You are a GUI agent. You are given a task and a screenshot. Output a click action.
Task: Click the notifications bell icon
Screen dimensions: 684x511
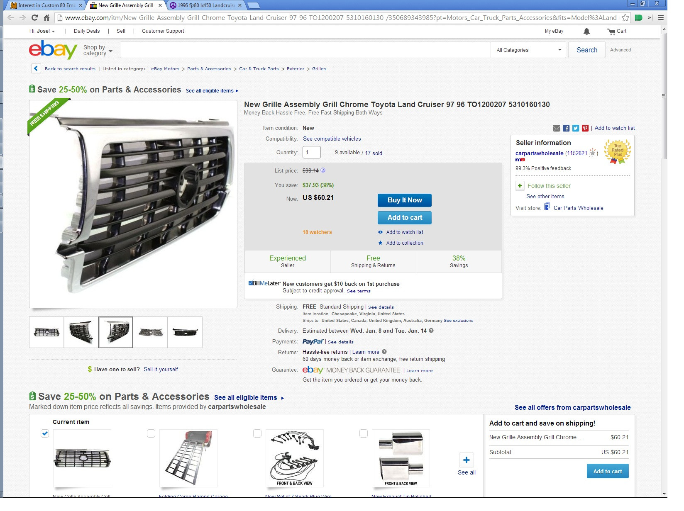[586, 31]
